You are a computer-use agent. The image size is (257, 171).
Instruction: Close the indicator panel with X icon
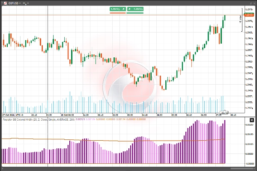pos(252,120)
